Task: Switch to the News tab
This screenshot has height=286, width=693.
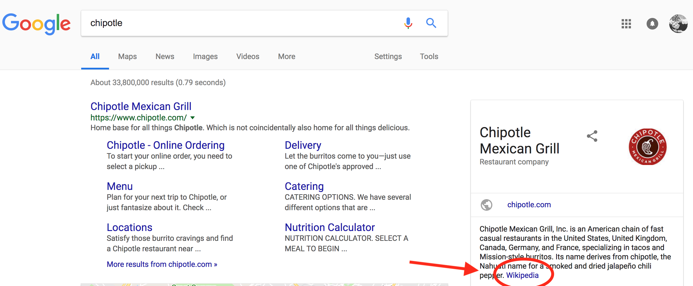Action: (x=165, y=56)
